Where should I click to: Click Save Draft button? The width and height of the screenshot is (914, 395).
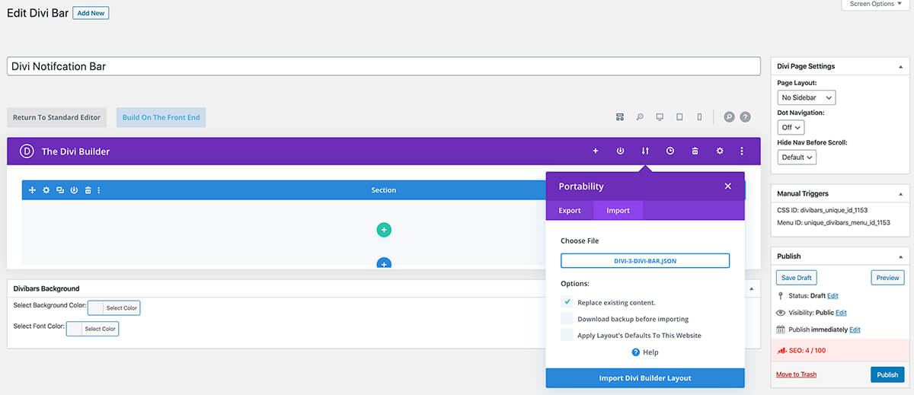[x=797, y=278]
